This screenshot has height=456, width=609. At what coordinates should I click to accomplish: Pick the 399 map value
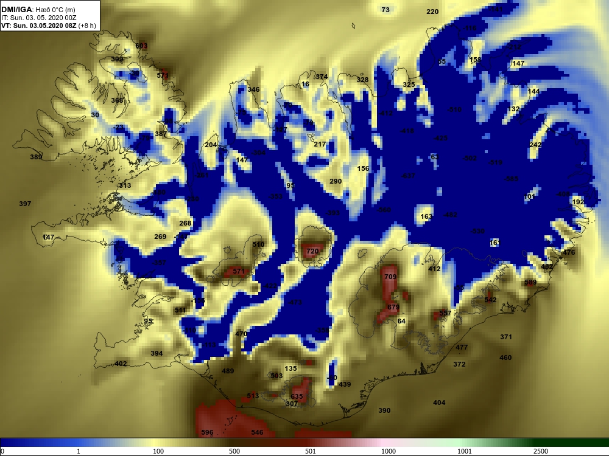pos(117,60)
